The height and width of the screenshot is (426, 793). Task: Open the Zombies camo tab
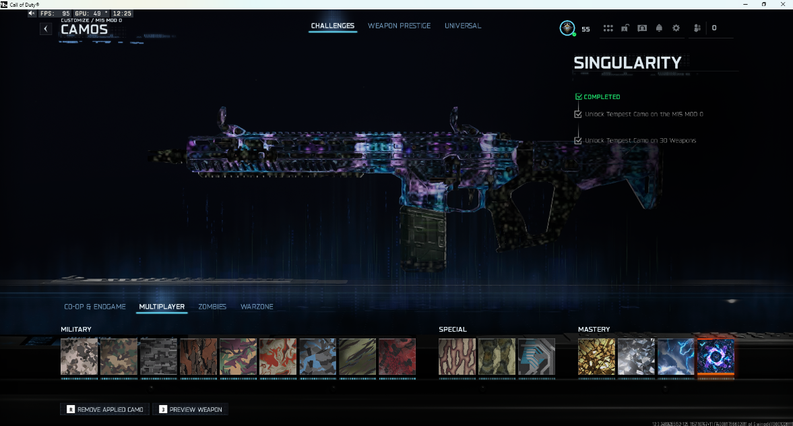[x=212, y=307]
